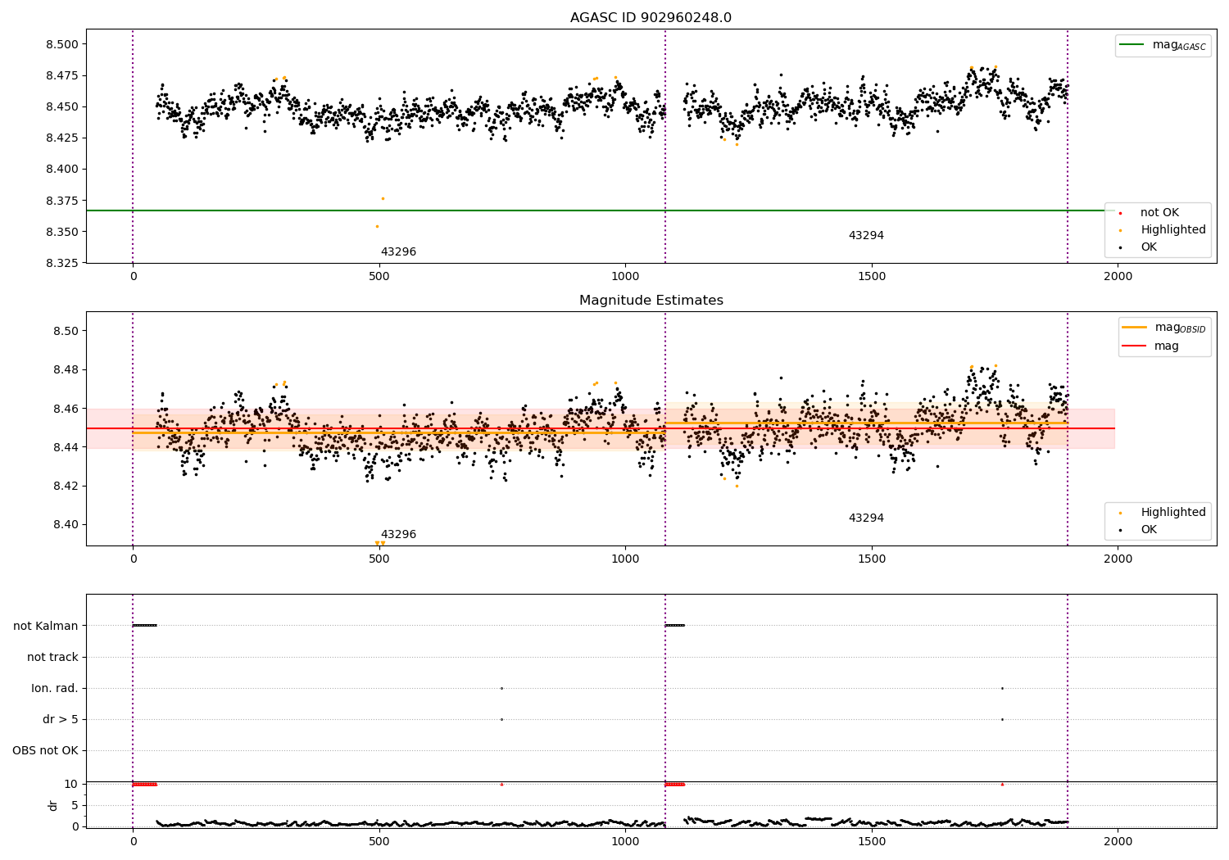
Task: Click the 'Highlighted' legend entry in Magnitude Estimates plot
Action: pyautogui.click(x=1172, y=513)
